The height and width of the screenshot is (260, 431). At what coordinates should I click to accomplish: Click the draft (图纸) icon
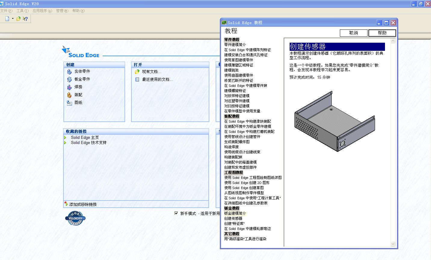(x=69, y=103)
